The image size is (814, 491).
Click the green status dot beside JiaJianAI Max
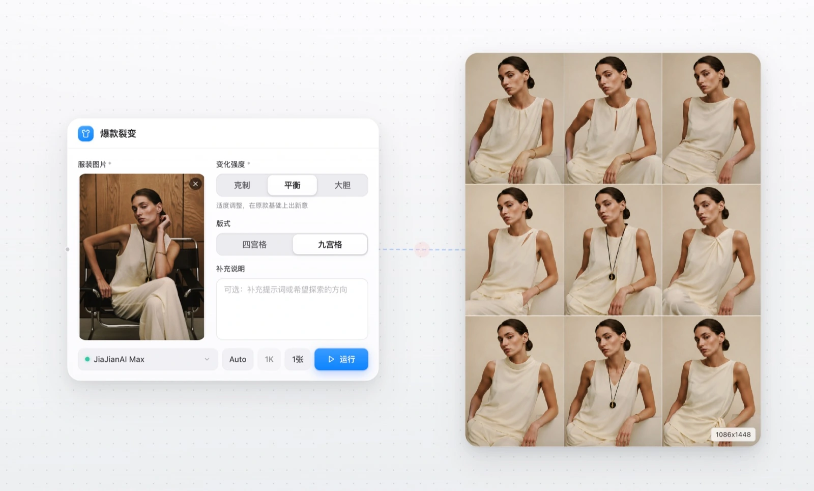coord(88,359)
